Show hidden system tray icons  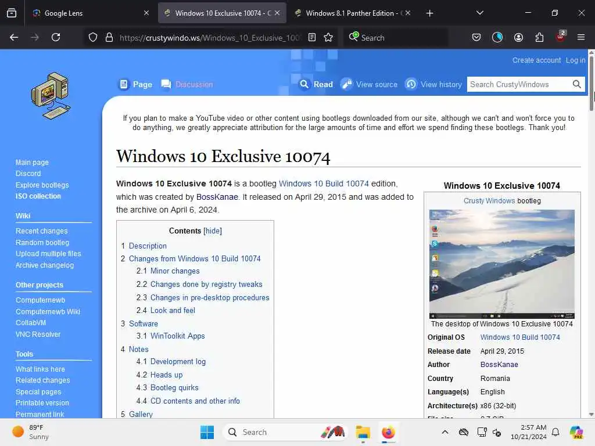(x=445, y=432)
